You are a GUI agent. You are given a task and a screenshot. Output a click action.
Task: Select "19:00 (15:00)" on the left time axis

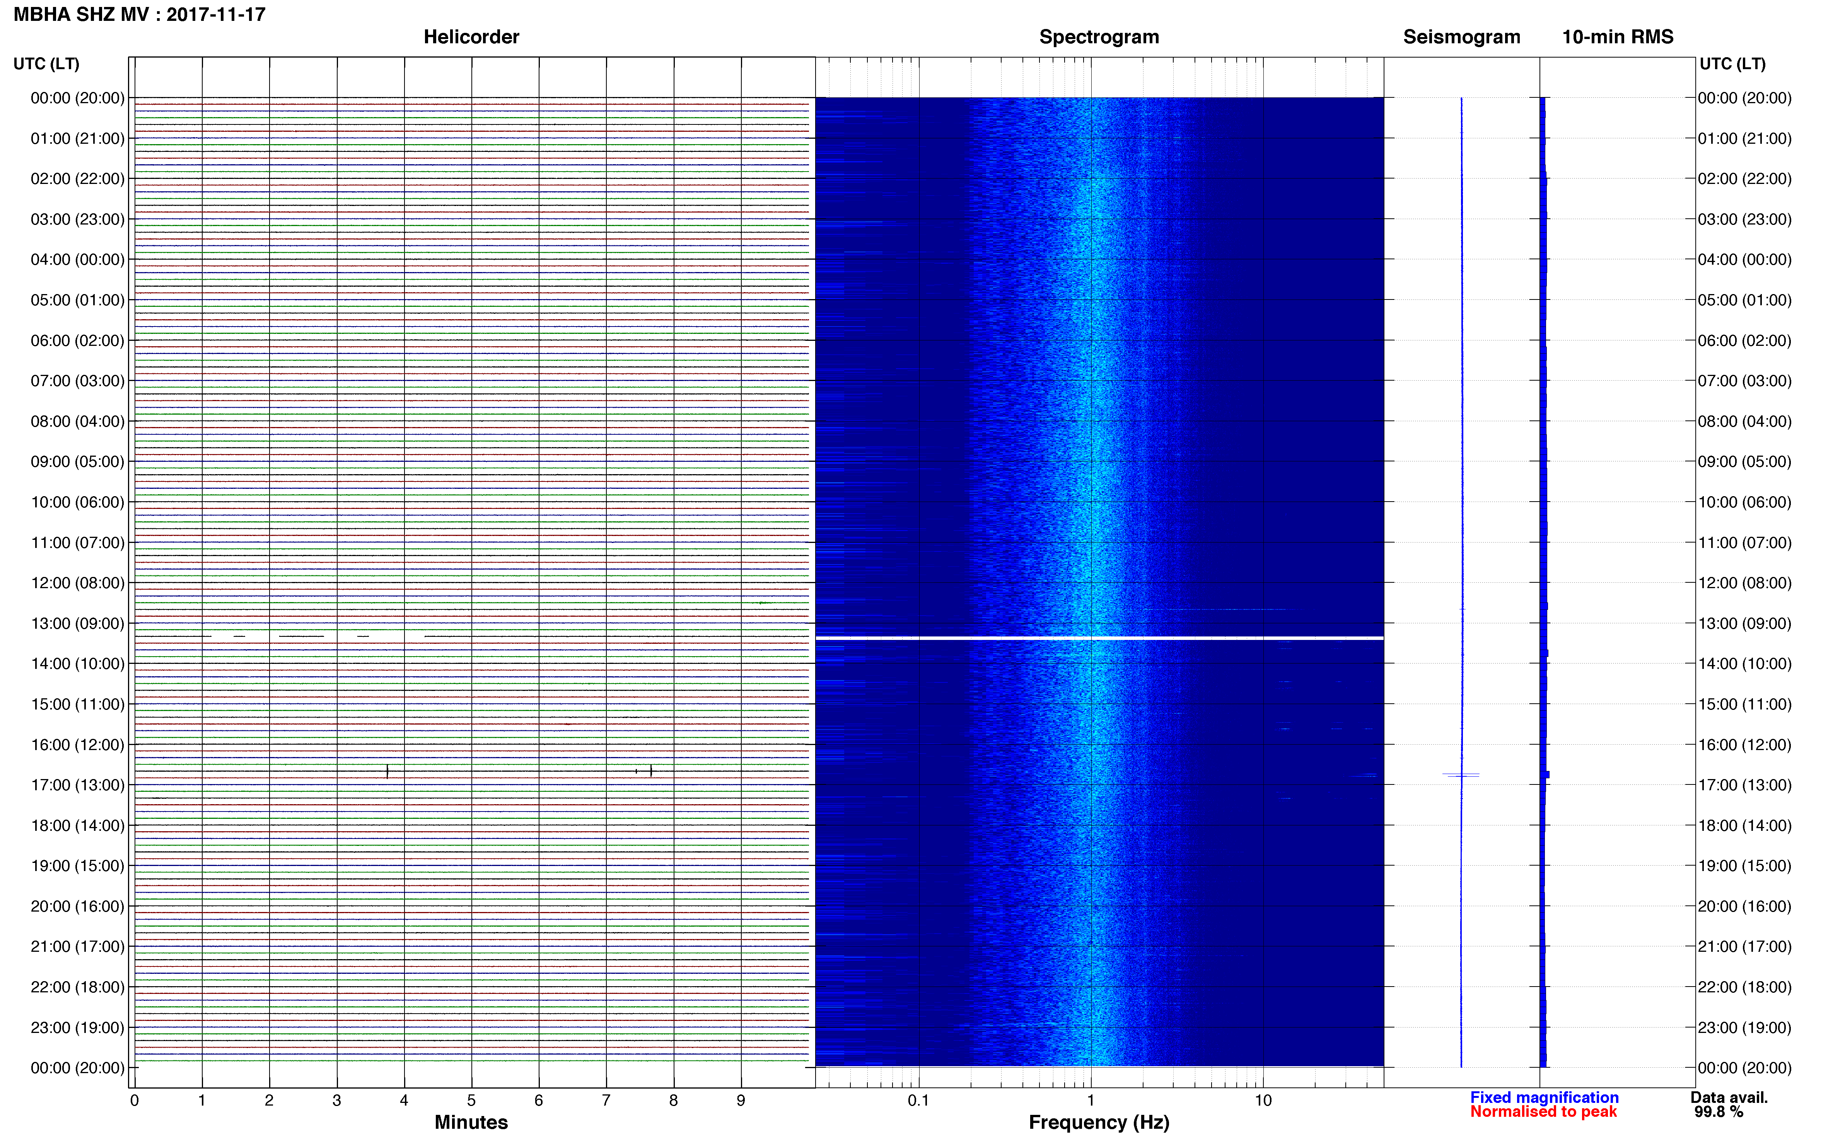(77, 866)
